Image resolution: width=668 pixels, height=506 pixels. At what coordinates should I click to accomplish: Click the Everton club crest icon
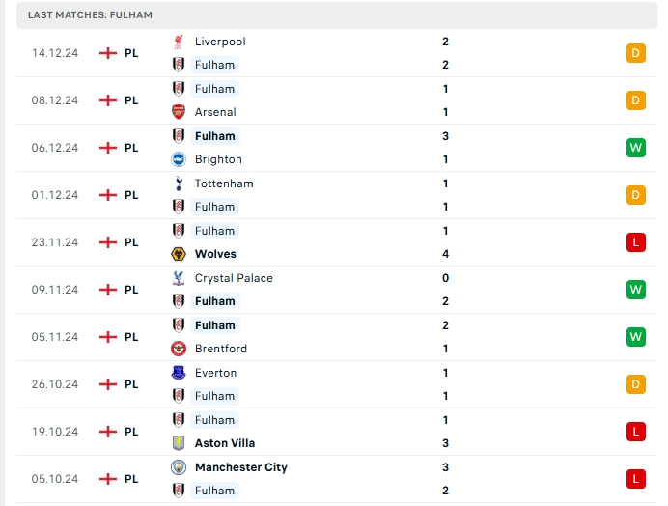tap(179, 373)
